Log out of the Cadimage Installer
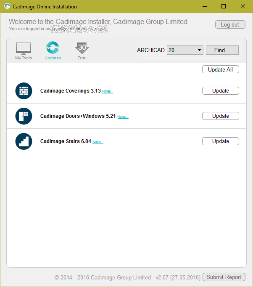Viewport: 253px width, 287px height. [x=230, y=25]
